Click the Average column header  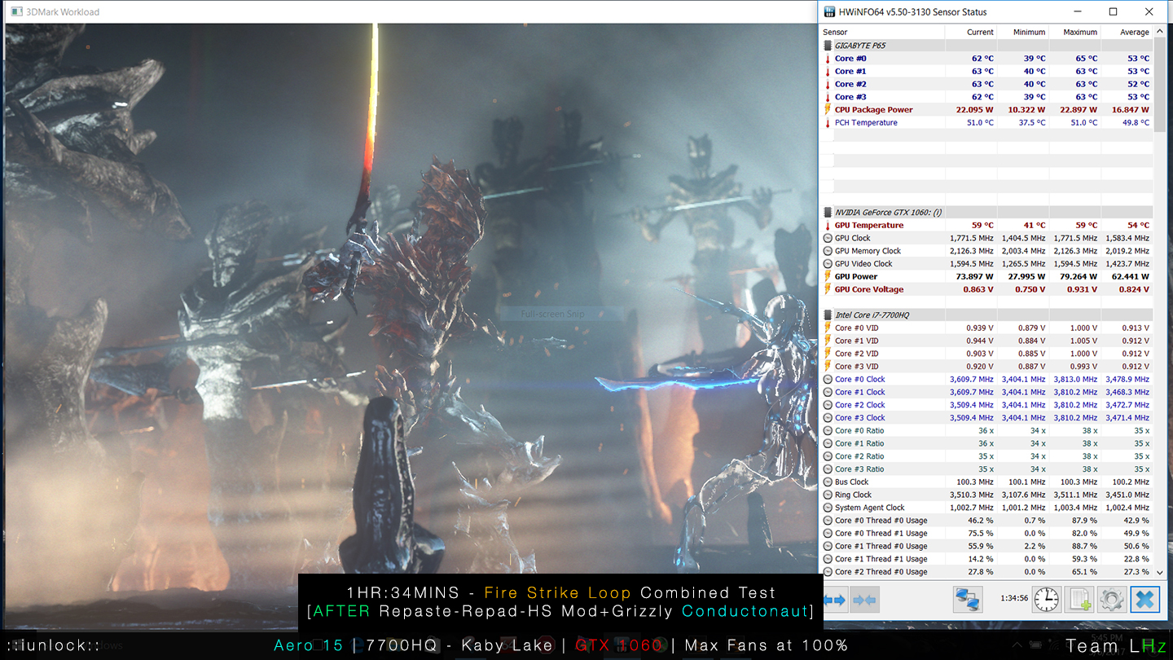(1127, 33)
